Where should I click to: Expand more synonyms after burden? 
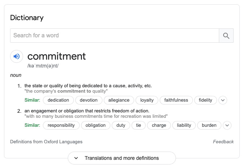point(227,125)
